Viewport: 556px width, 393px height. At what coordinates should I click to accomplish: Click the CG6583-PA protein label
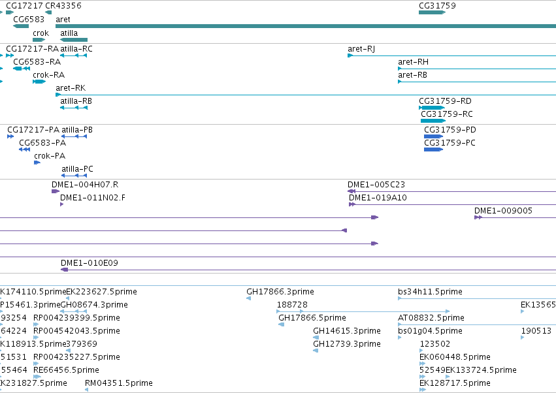click(42, 143)
